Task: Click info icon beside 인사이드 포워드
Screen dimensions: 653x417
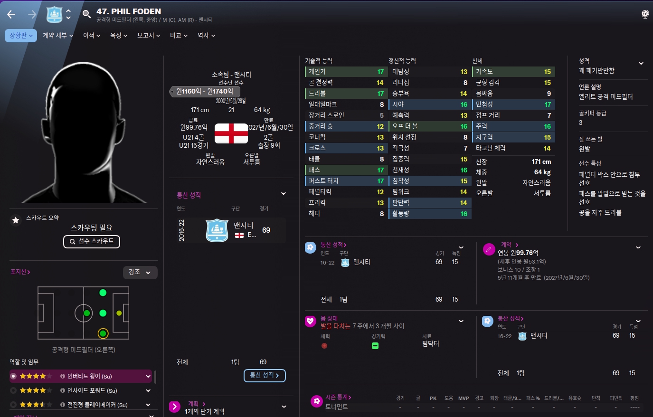Action: point(63,390)
